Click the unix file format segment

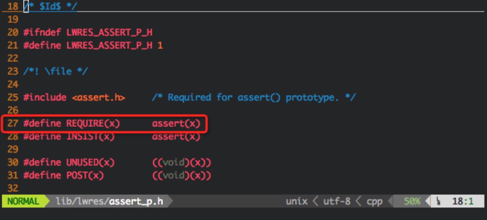click(x=297, y=201)
